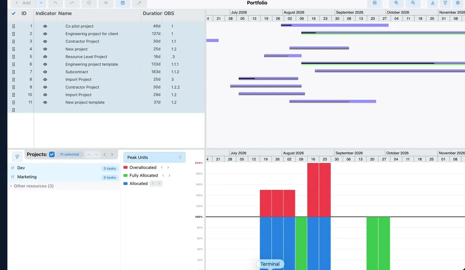Zoom in on the Gantt timeline

396,3
